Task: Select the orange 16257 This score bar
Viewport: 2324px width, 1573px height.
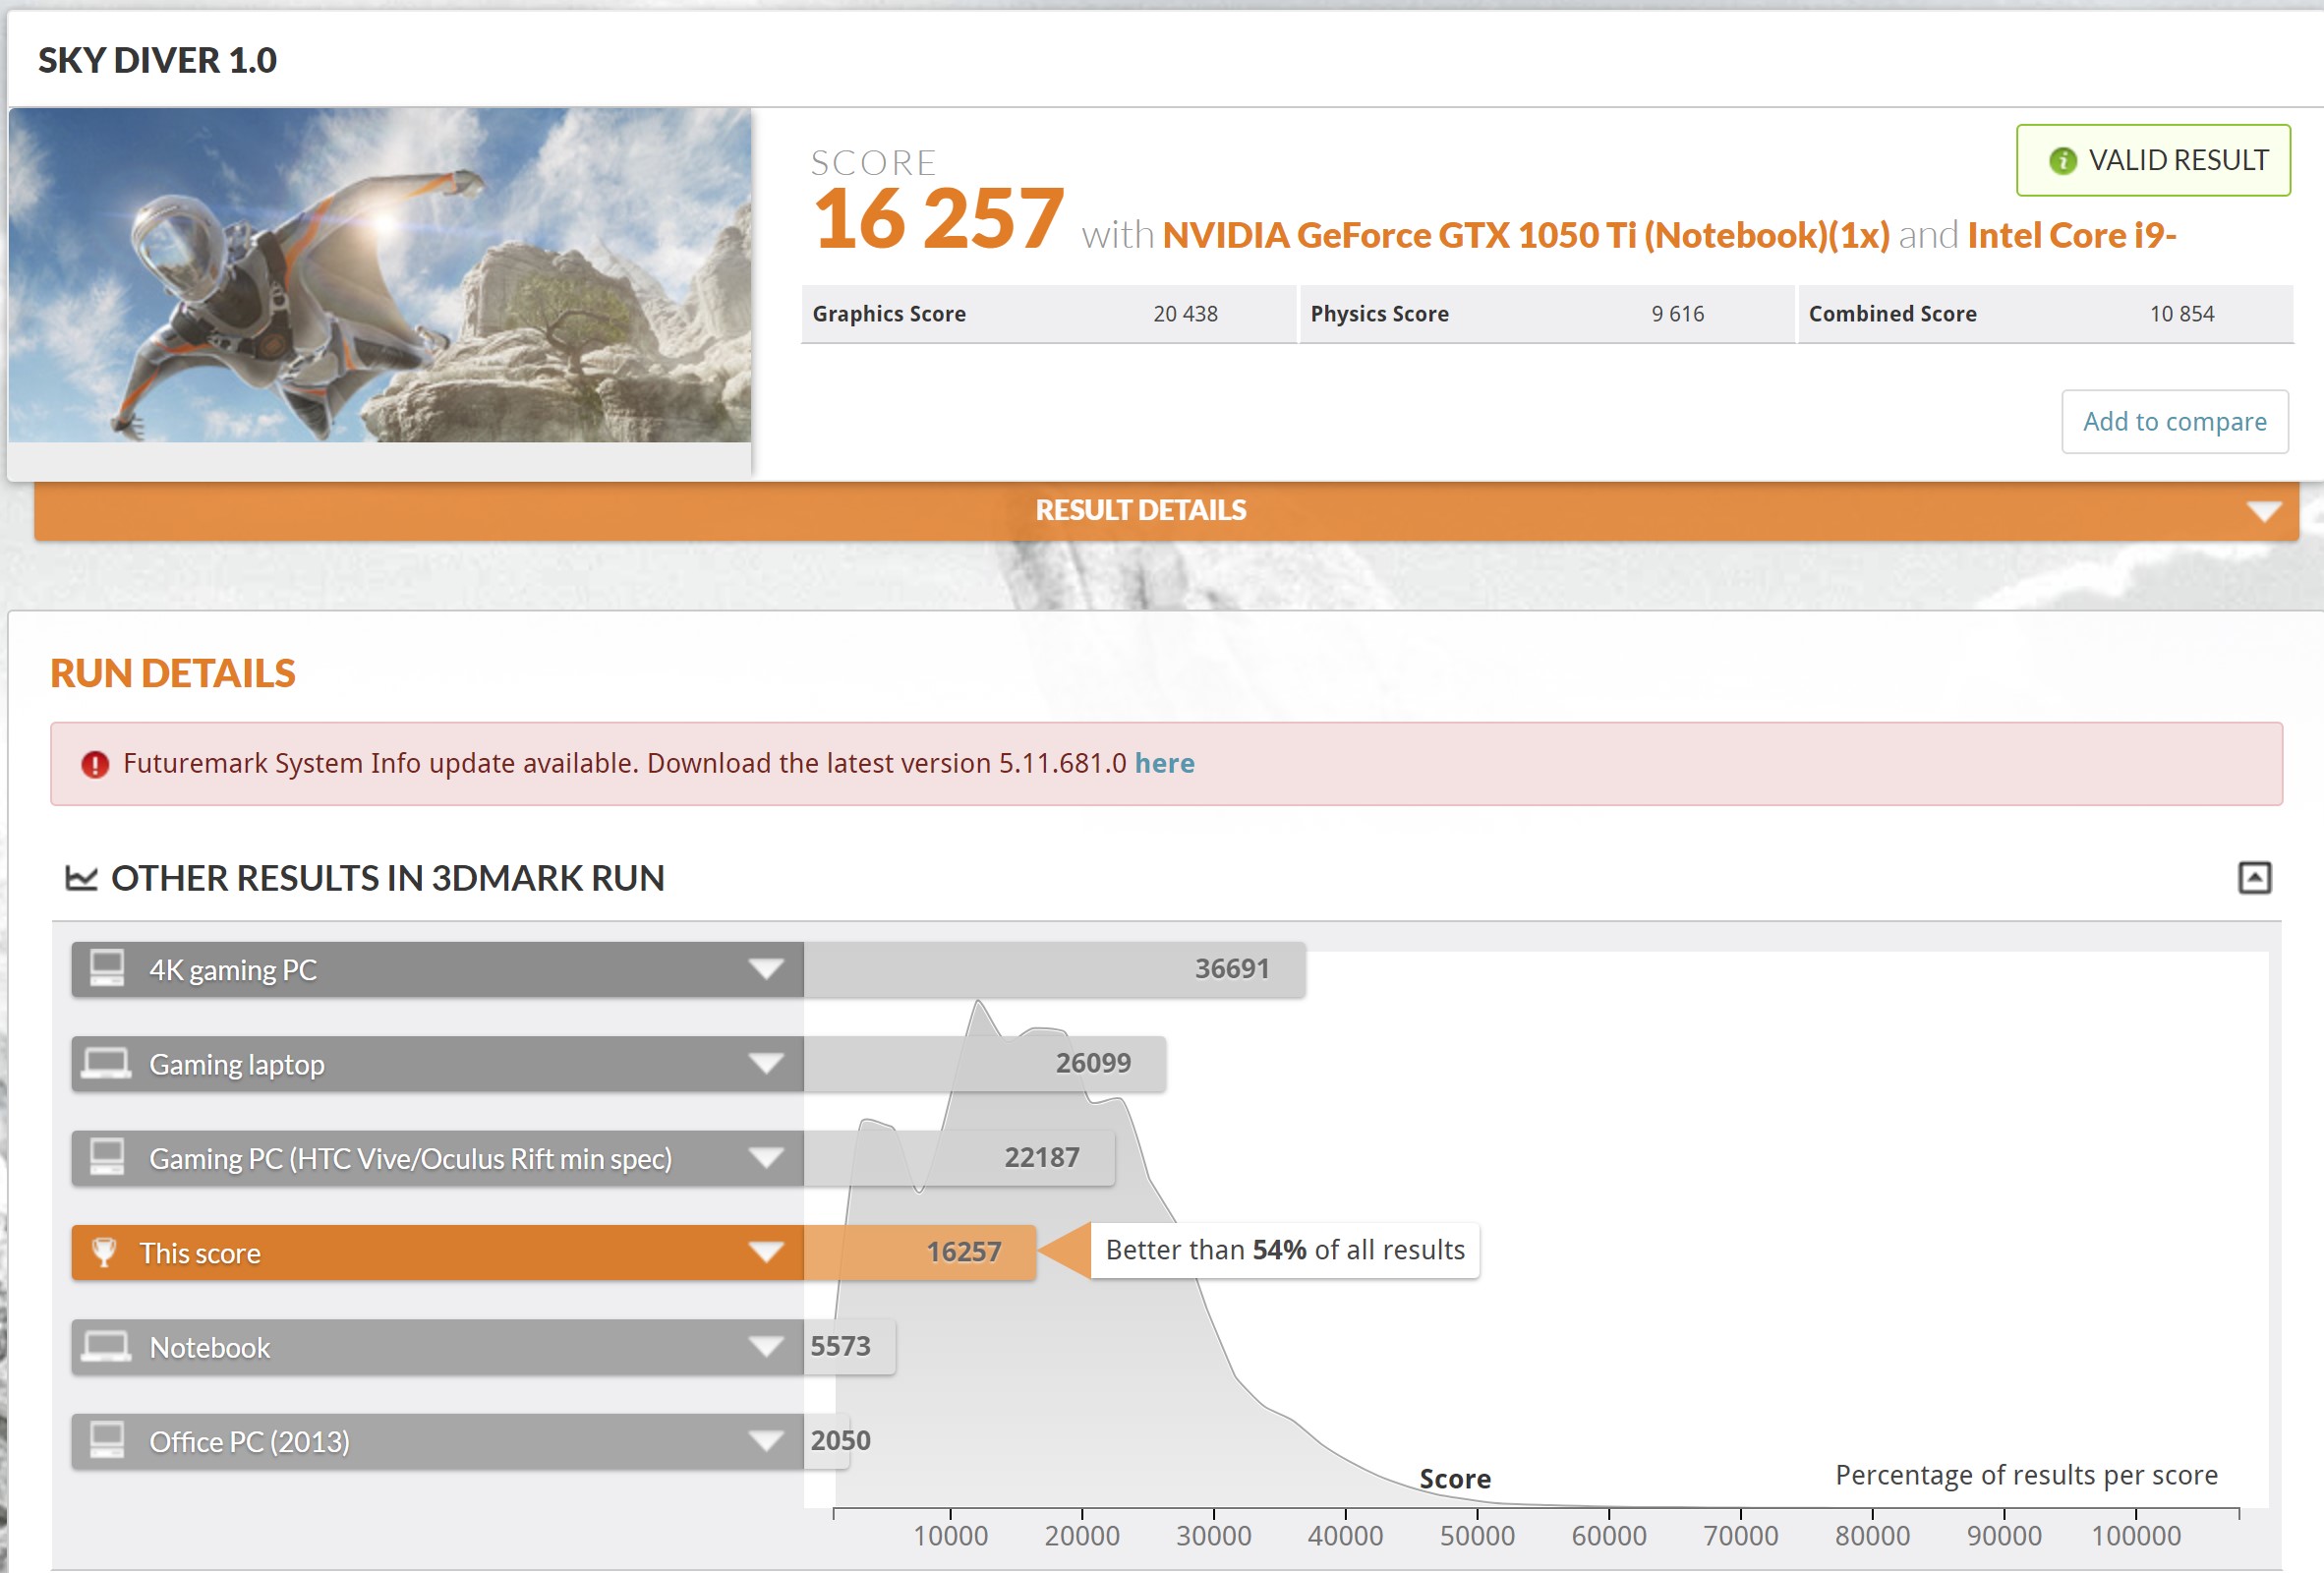Action: click(x=919, y=1252)
